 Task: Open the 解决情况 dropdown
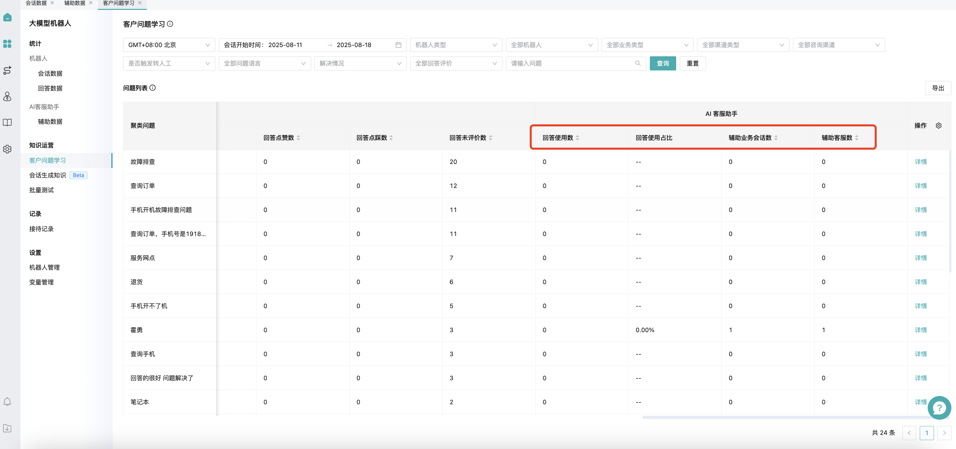(x=360, y=64)
